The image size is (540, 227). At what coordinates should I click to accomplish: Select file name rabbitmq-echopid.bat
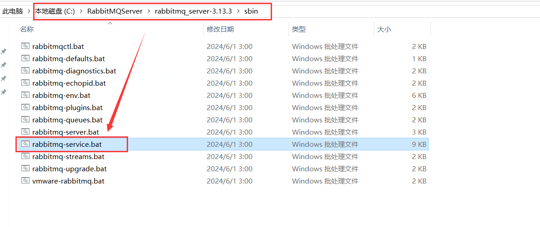[x=69, y=83]
